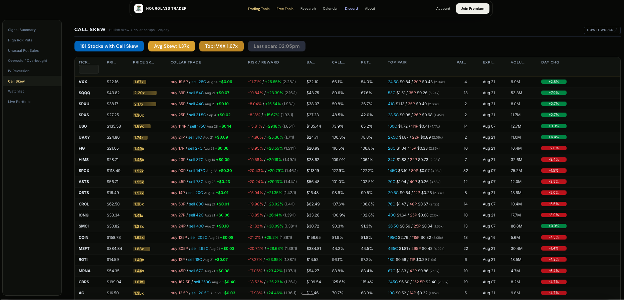Image resolution: width=624 pixels, height=300 pixels.
Task: Click the SPXU 2.17x skew bar
Action: 145,104
